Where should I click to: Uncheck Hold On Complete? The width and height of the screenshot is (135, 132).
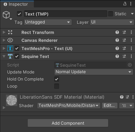pos(56,79)
